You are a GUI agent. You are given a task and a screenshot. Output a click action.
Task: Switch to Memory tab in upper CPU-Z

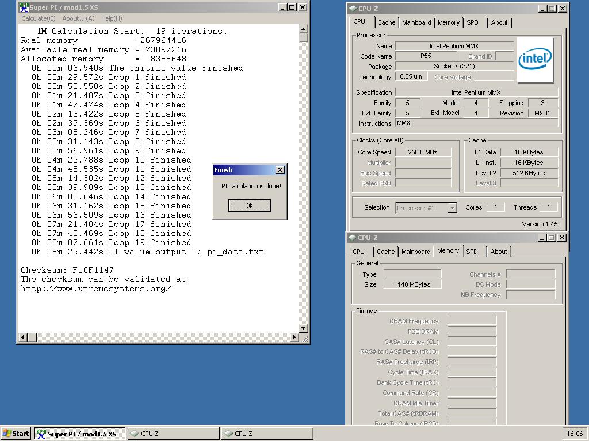click(449, 22)
